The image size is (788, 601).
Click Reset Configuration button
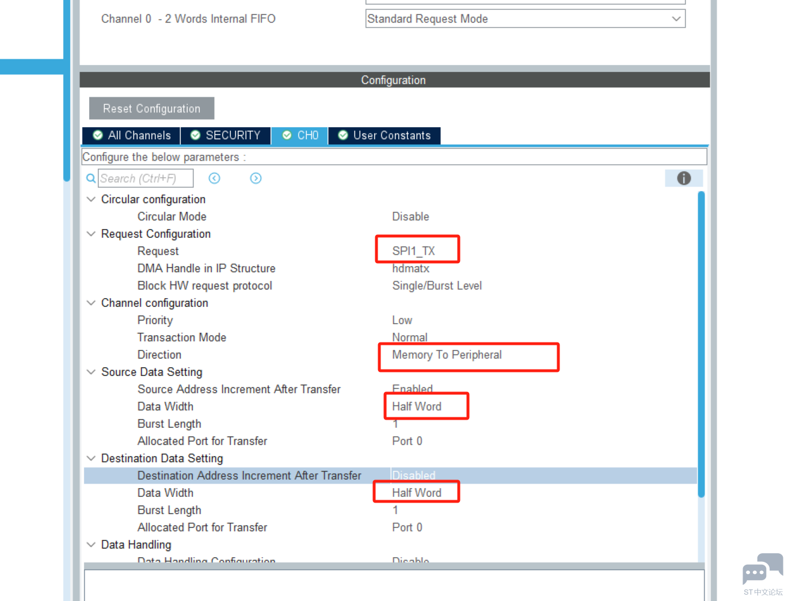[x=151, y=108]
